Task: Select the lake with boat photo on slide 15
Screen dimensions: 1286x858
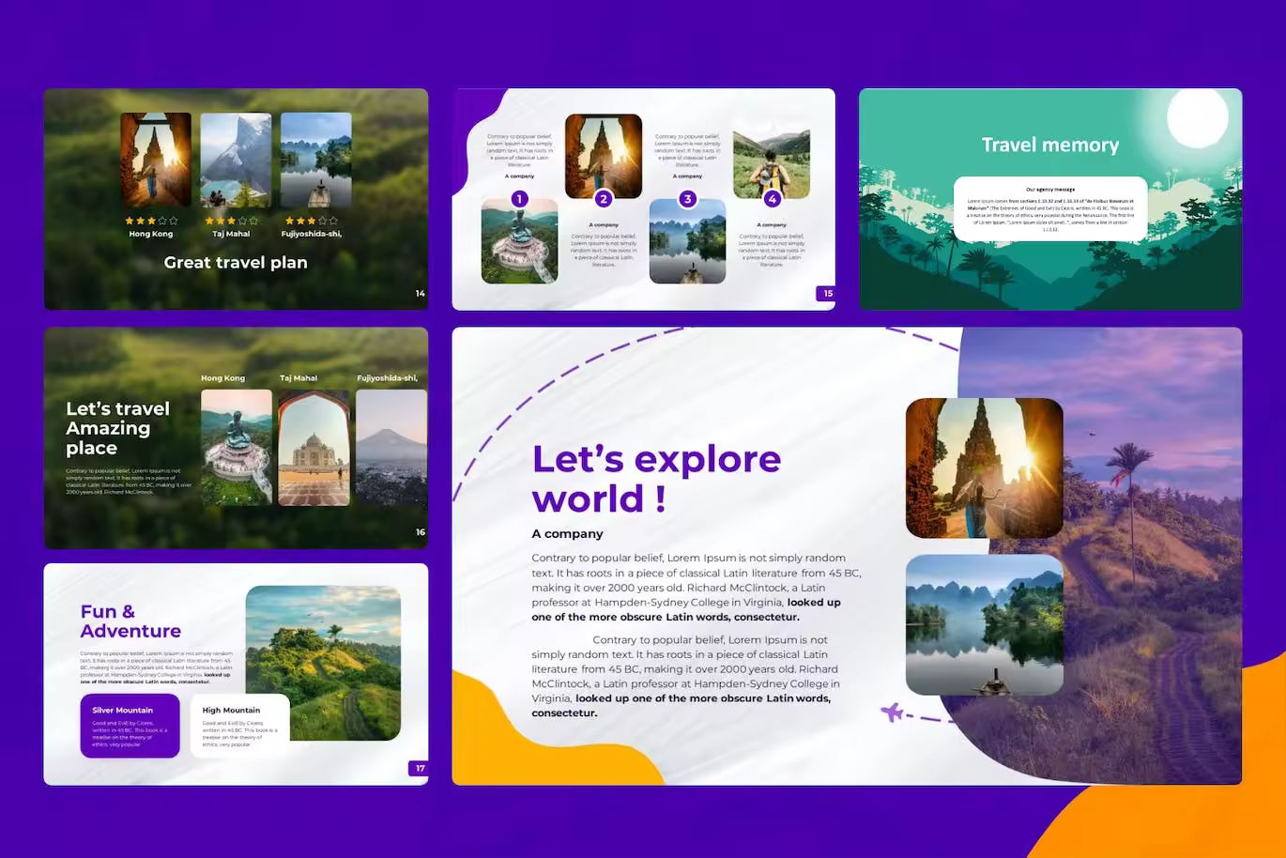Action: point(688,241)
